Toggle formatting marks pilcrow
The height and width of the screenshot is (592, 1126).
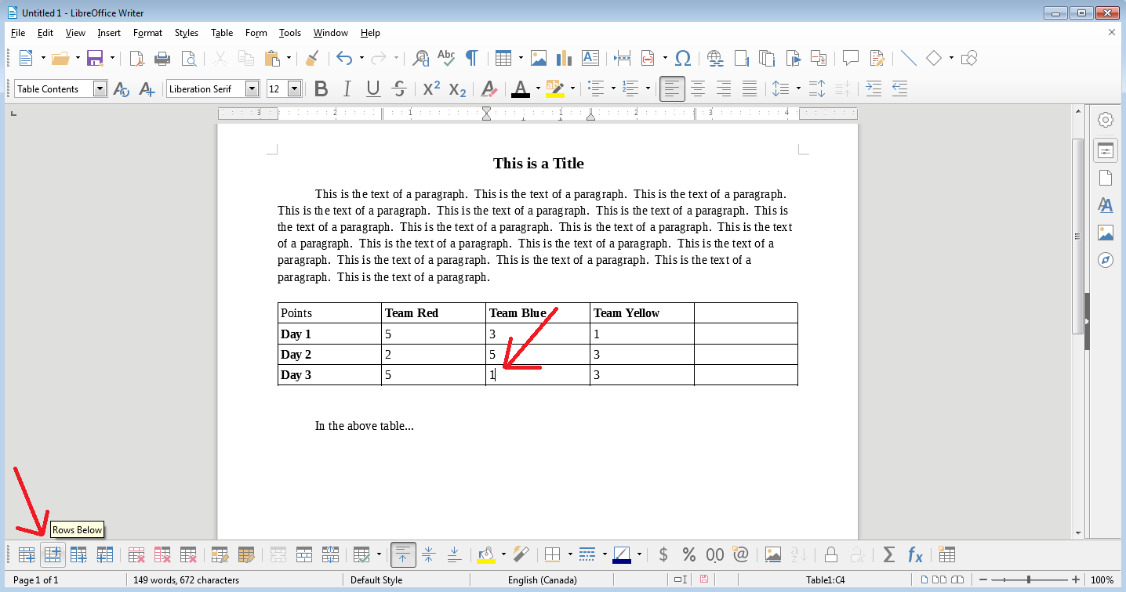(x=471, y=58)
